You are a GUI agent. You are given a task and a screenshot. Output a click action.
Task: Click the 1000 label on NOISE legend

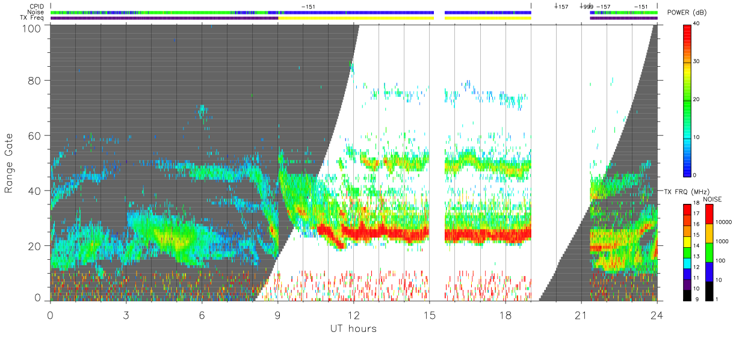[723, 242]
